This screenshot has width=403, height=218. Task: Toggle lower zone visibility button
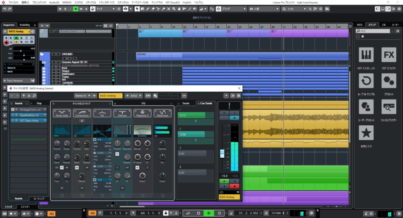pyautogui.click(x=383, y=9)
